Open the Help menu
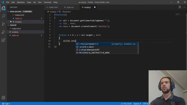The width and height of the screenshot is (187, 105). (x=55, y=2)
